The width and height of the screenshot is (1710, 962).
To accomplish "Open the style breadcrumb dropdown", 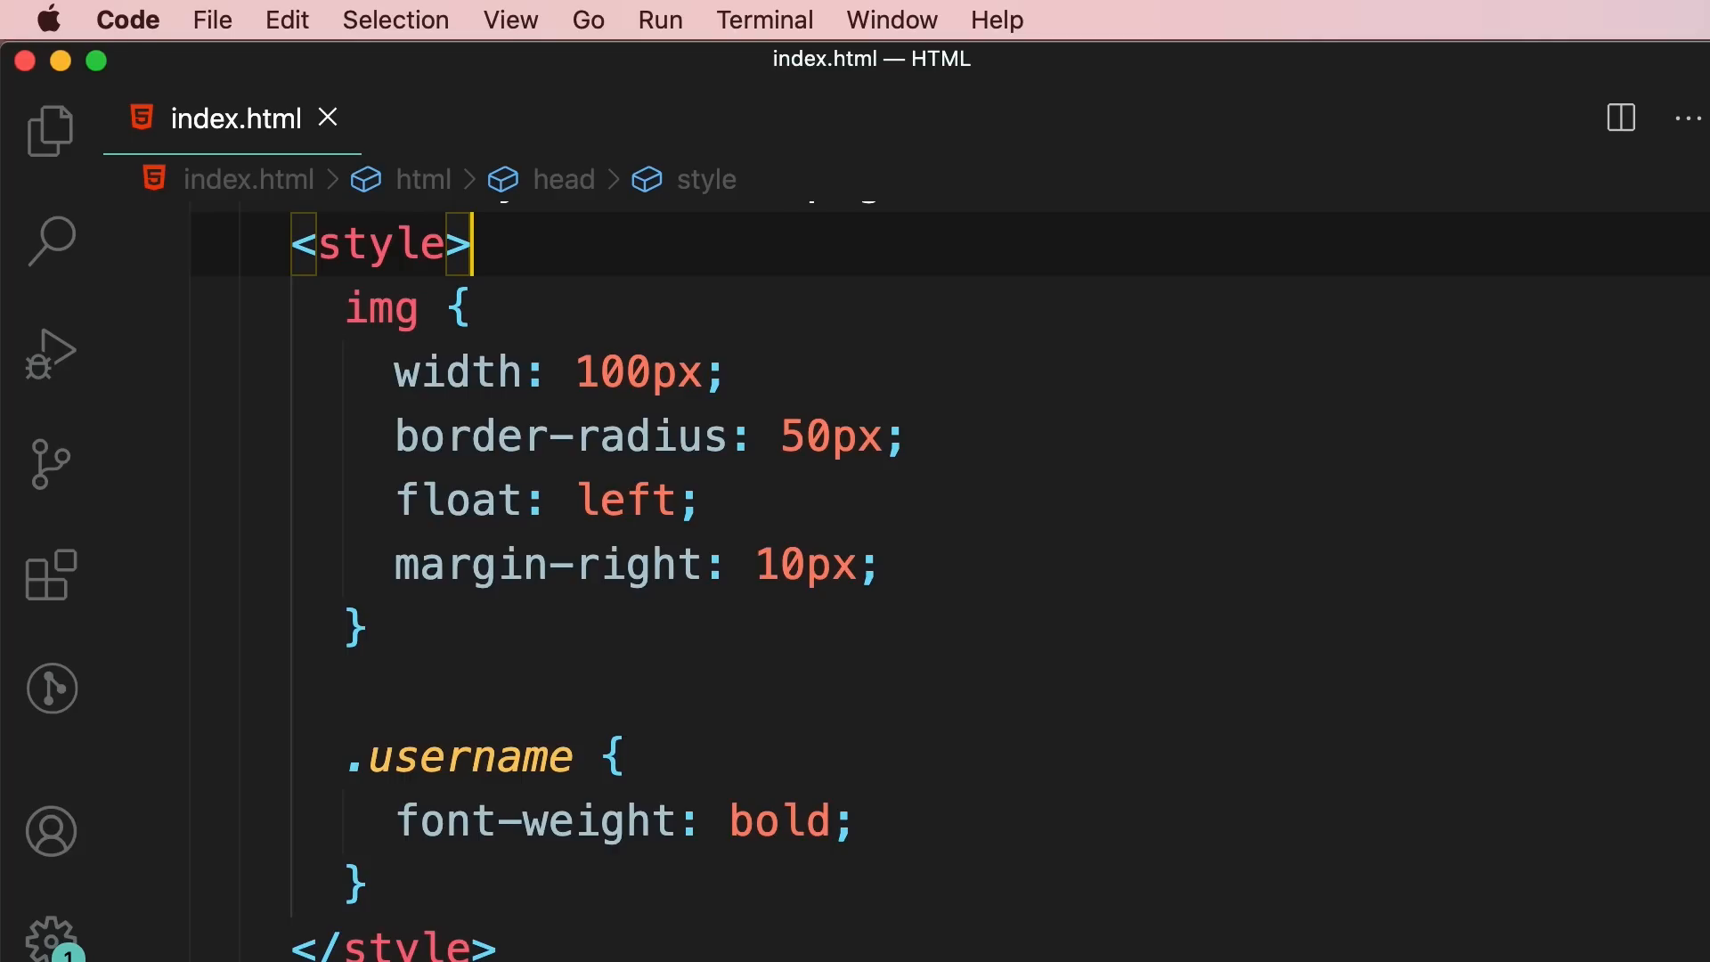I will [706, 179].
